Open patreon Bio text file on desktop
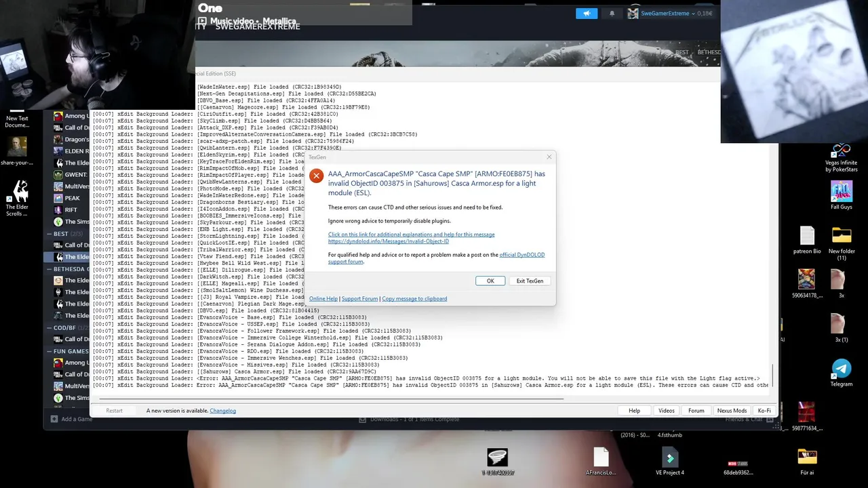 point(807,241)
